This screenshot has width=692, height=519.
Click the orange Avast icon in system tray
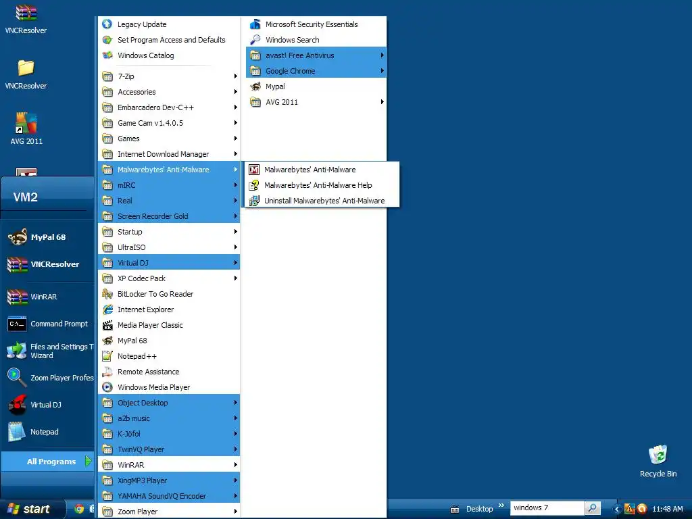[x=642, y=509]
